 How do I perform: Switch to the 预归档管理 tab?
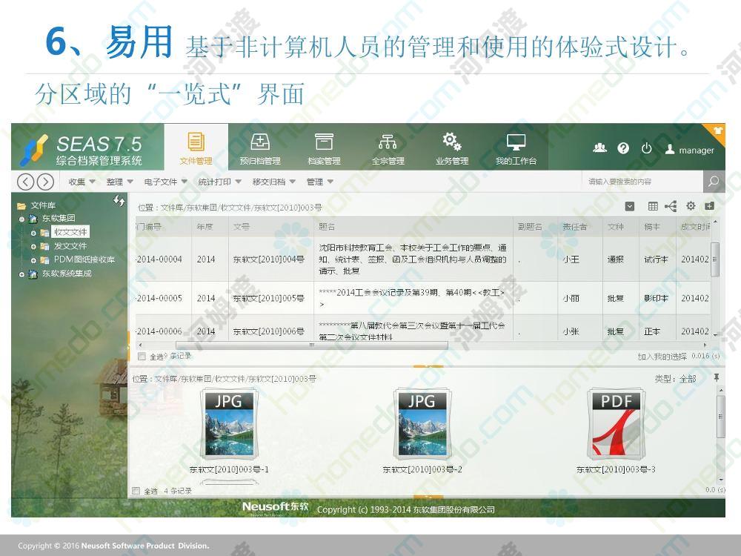click(x=260, y=148)
